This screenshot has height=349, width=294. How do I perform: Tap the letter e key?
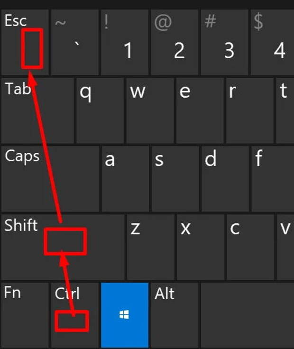tap(200, 110)
